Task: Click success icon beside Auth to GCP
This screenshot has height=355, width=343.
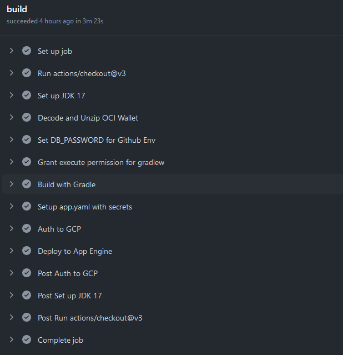Action: click(27, 228)
